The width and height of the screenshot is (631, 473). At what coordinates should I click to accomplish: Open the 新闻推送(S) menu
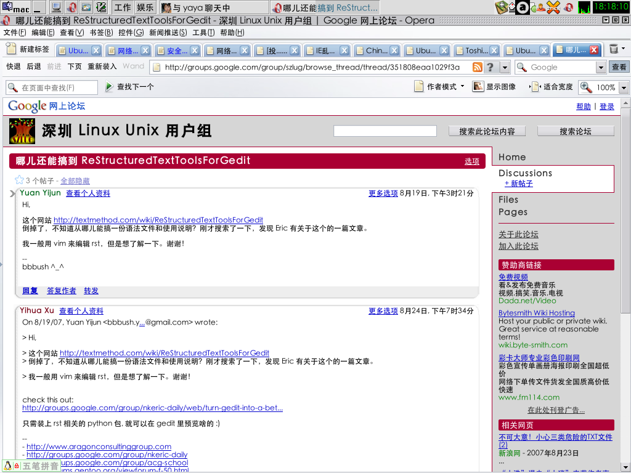click(168, 33)
